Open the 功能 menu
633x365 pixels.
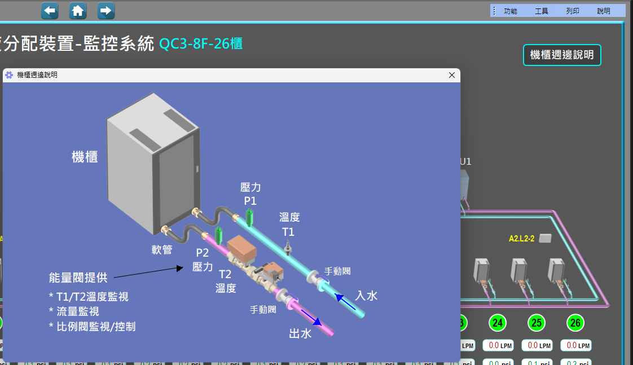click(510, 11)
